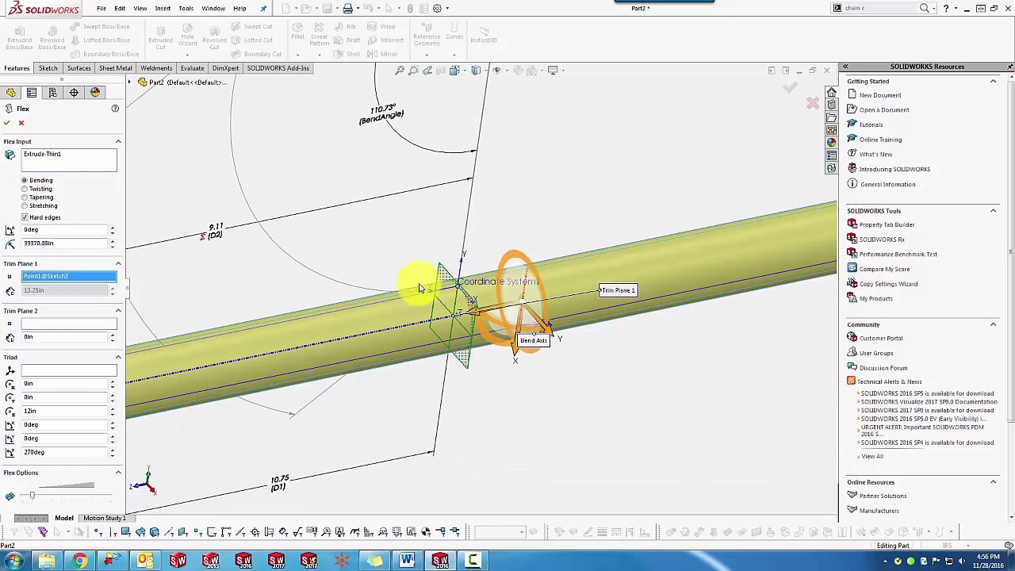
Task: Collapse Getting Started resources group
Action: 993,82
